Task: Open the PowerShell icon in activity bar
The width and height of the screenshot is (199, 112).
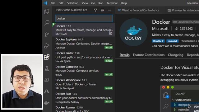Action: point(47,80)
